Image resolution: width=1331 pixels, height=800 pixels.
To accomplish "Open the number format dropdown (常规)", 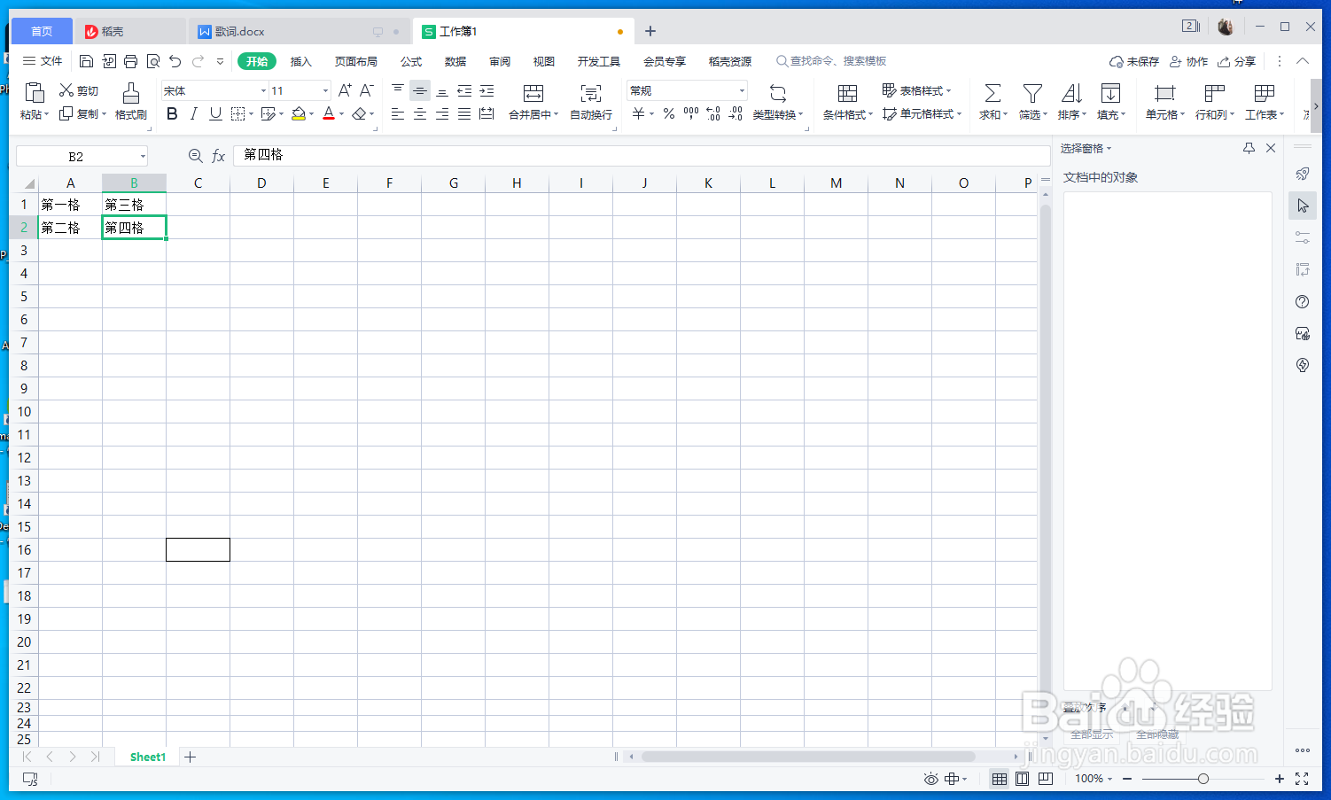I will (x=742, y=90).
